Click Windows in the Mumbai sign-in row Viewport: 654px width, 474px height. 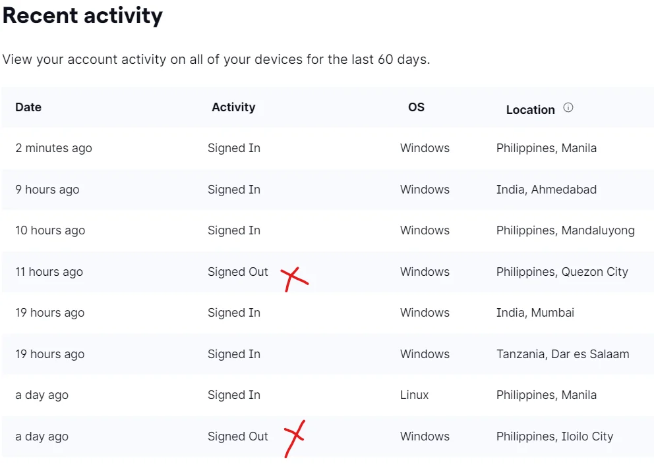point(425,313)
